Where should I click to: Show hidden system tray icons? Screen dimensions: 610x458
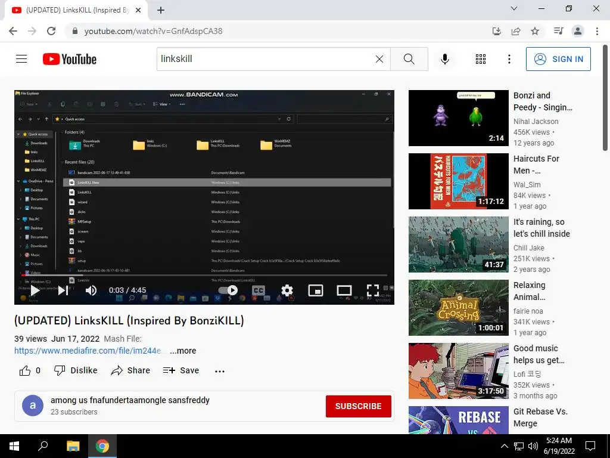coord(504,446)
